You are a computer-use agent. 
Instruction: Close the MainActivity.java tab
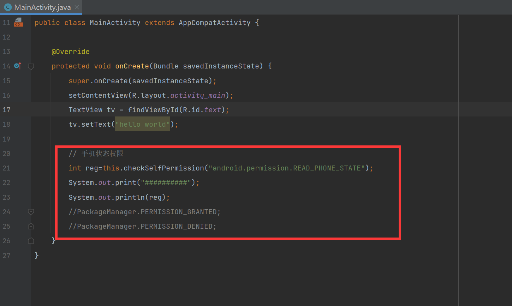pos(77,7)
